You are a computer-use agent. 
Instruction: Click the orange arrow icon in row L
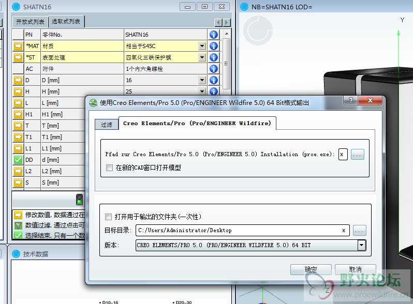pyautogui.click(x=18, y=103)
